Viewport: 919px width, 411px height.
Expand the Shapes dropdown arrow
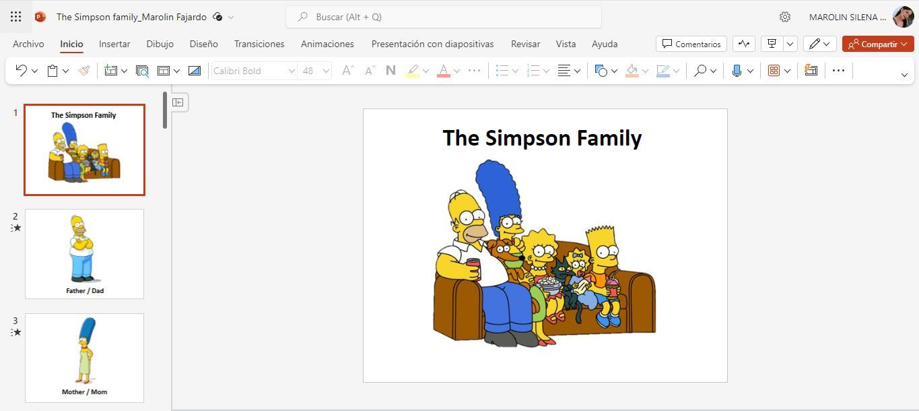[x=614, y=71]
